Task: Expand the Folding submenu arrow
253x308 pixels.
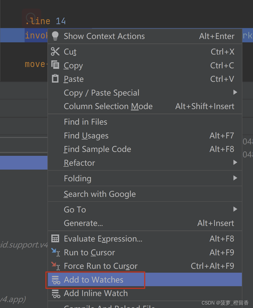Action: click(x=235, y=178)
